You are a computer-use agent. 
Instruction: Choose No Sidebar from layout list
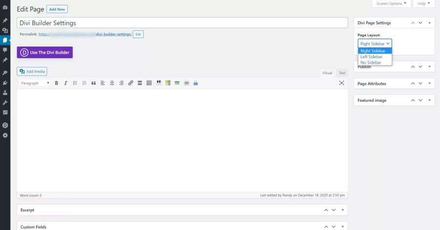[374, 63]
